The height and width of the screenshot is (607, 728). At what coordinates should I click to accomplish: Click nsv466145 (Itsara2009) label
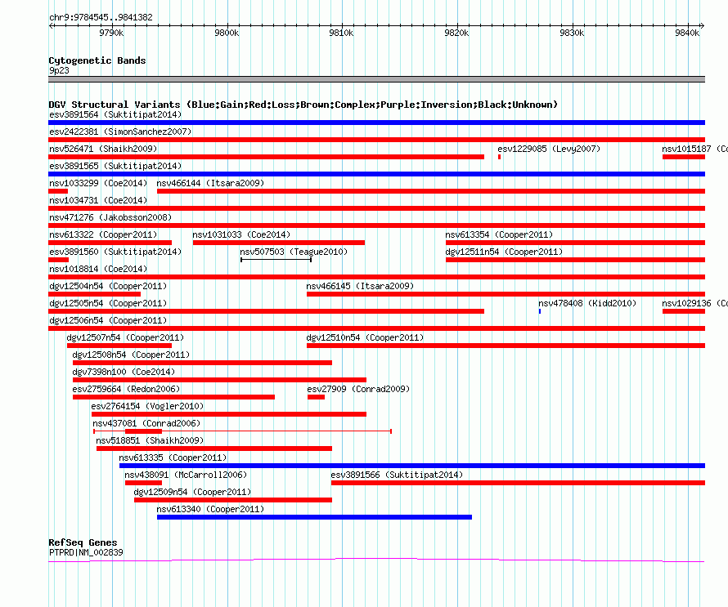(360, 286)
